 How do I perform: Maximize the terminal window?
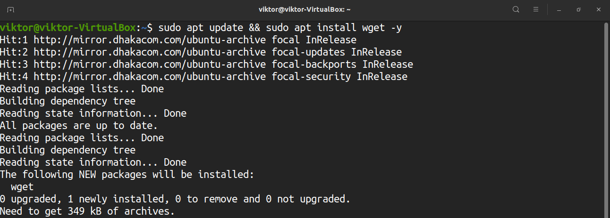(578, 9)
